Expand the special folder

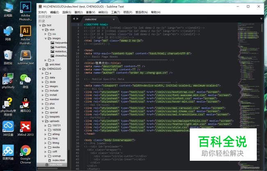pyautogui.click(x=43, y=112)
